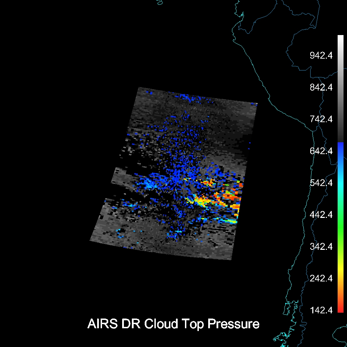This screenshot has width=347, height=347.
Task: Click the 942.4 label on the colorbar
Action: [x=321, y=55]
